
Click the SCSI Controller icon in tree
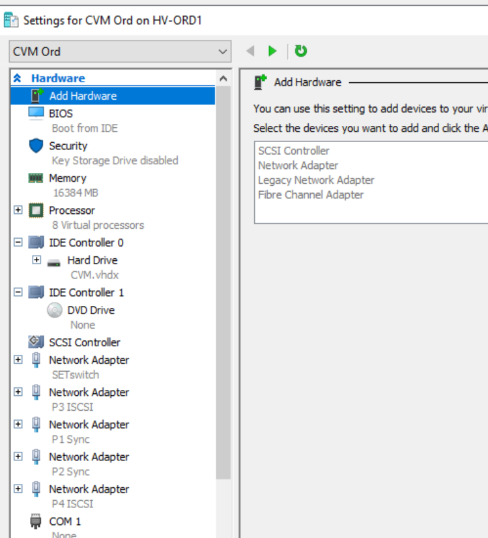click(36, 342)
